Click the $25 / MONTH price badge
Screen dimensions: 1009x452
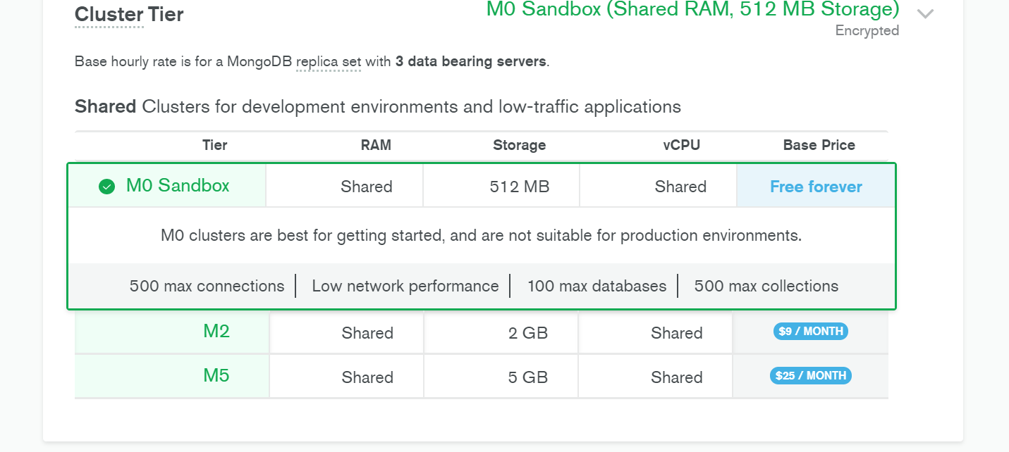(x=810, y=376)
